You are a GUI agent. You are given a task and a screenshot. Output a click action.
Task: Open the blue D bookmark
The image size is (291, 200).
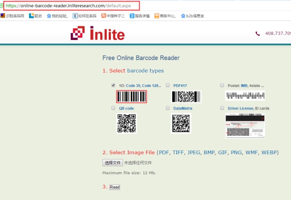click(140, 16)
